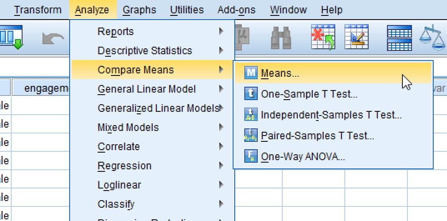Expand the Classify submenu
The image size is (447, 221).
[x=153, y=204]
